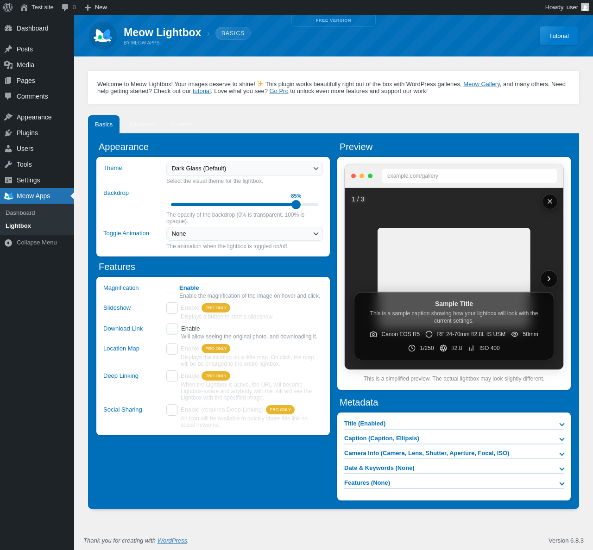Click the bars icon beside ISO 400
Screen dimensions: 593x550
click(x=471, y=348)
